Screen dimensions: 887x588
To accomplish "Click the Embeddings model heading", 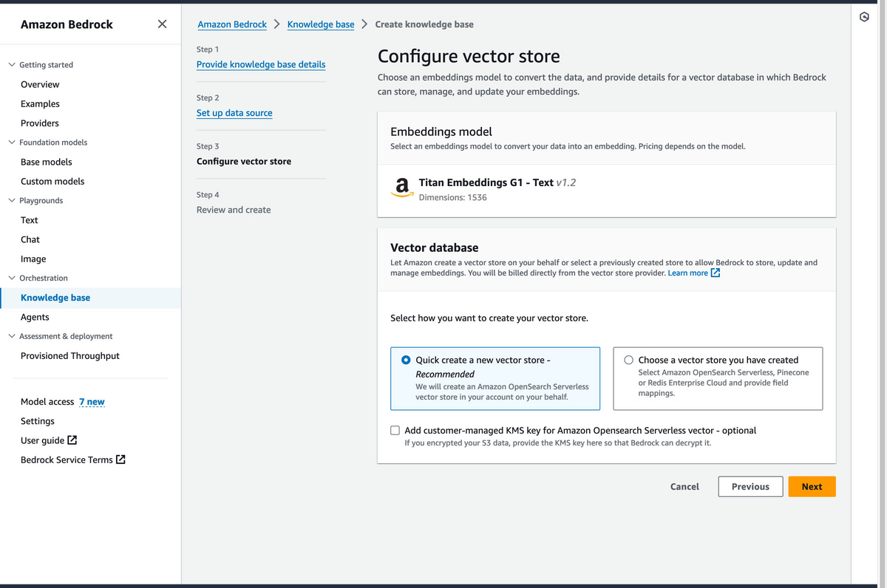I will click(441, 131).
